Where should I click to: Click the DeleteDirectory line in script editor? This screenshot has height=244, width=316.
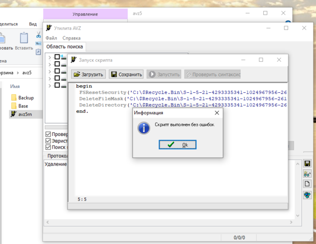click(183, 105)
